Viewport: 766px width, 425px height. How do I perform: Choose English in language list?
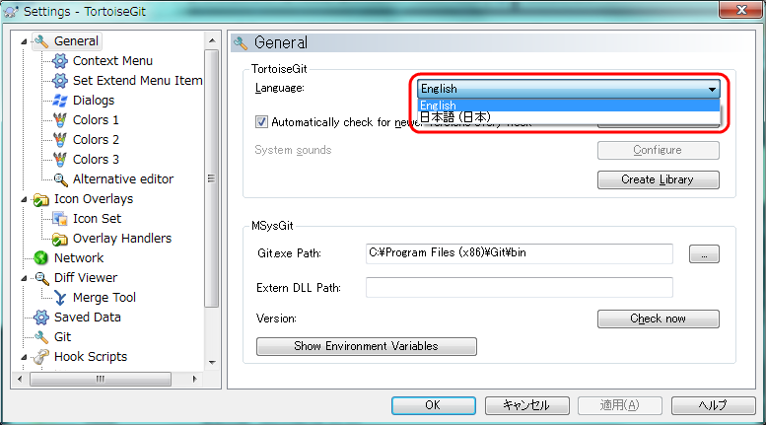[569, 106]
